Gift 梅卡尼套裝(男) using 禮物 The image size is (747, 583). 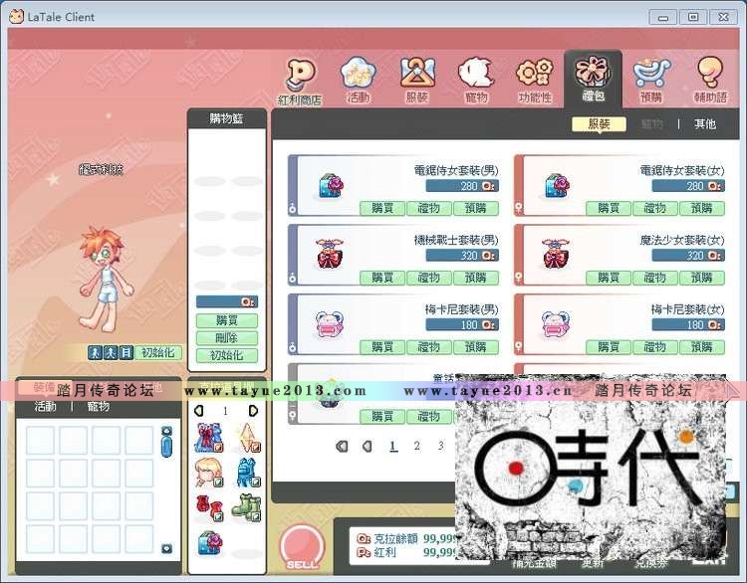[428, 347]
